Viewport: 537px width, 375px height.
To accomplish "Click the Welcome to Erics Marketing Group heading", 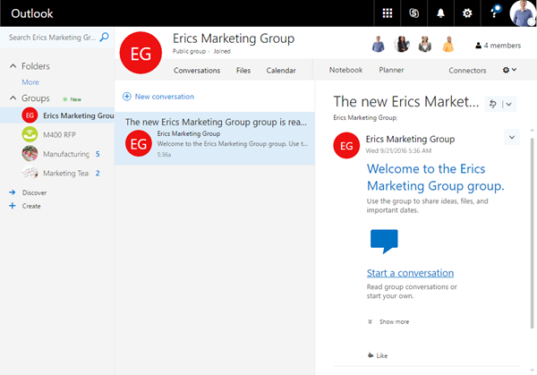I will click(x=435, y=177).
